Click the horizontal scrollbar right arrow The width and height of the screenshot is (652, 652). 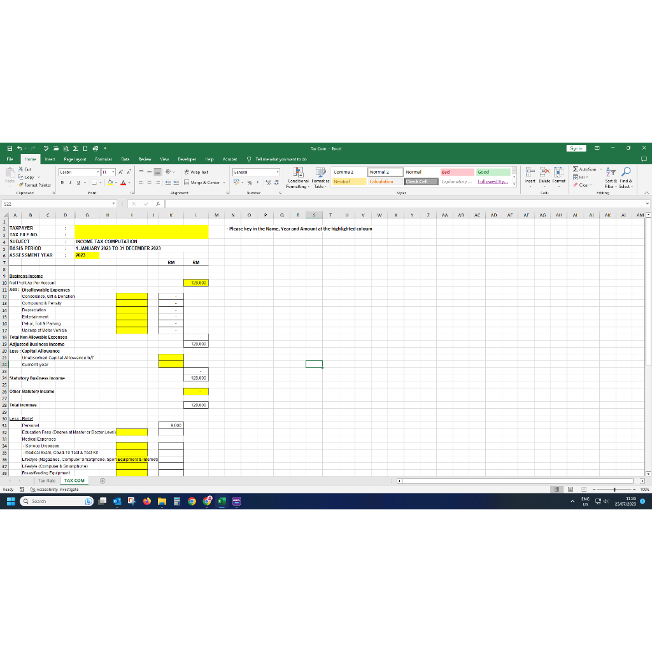(x=642, y=481)
